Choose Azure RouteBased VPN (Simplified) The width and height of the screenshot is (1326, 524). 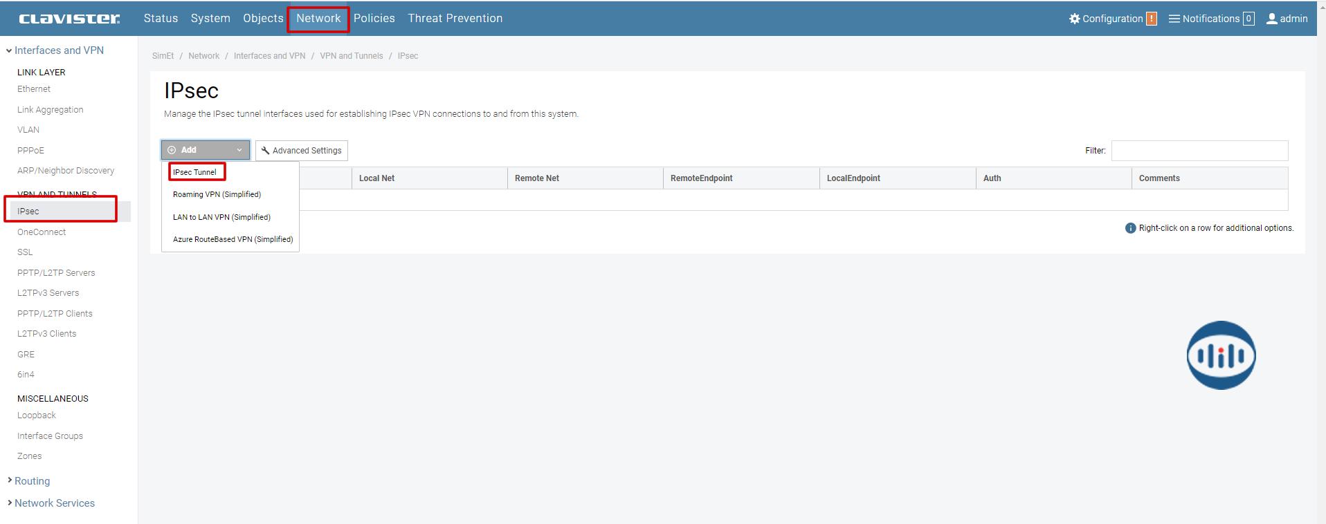233,239
